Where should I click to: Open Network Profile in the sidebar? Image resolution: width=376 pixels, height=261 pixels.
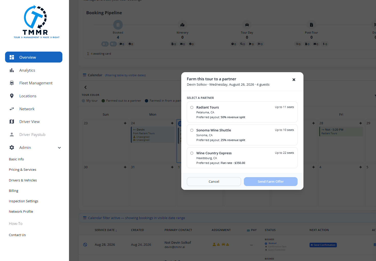click(21, 211)
